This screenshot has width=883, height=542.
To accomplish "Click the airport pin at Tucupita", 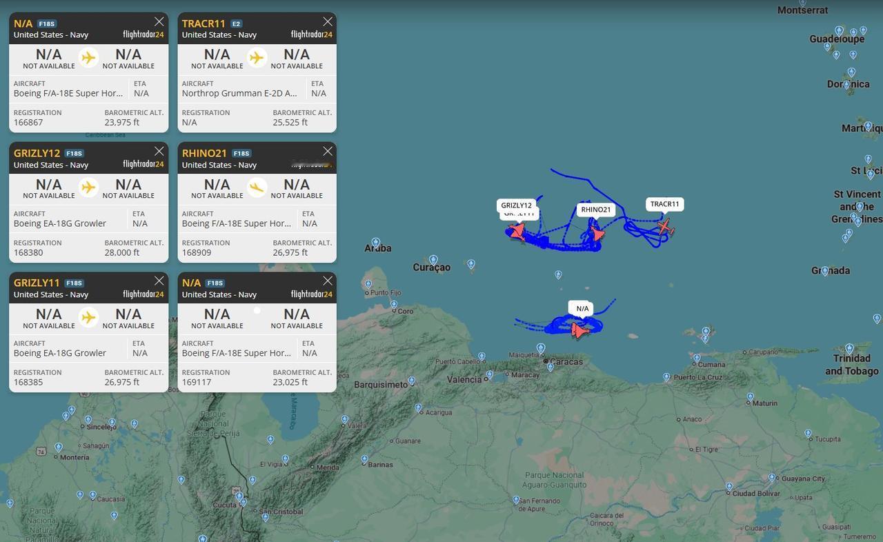I will pyautogui.click(x=808, y=434).
